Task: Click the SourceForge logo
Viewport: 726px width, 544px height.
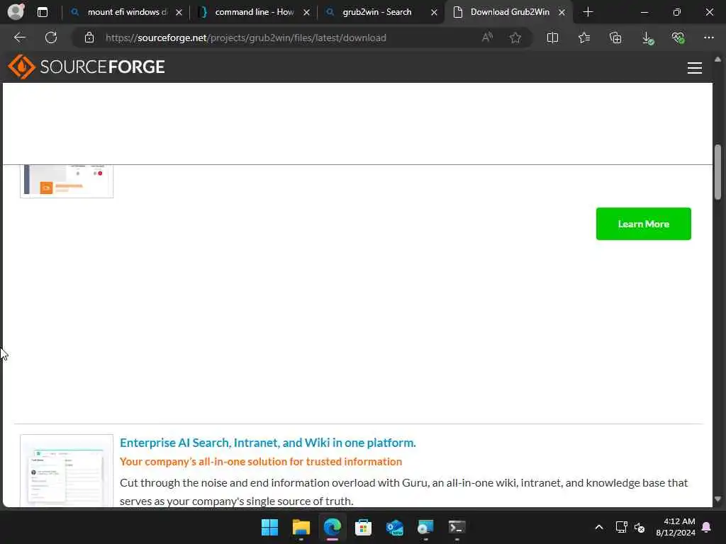Action: point(86,67)
